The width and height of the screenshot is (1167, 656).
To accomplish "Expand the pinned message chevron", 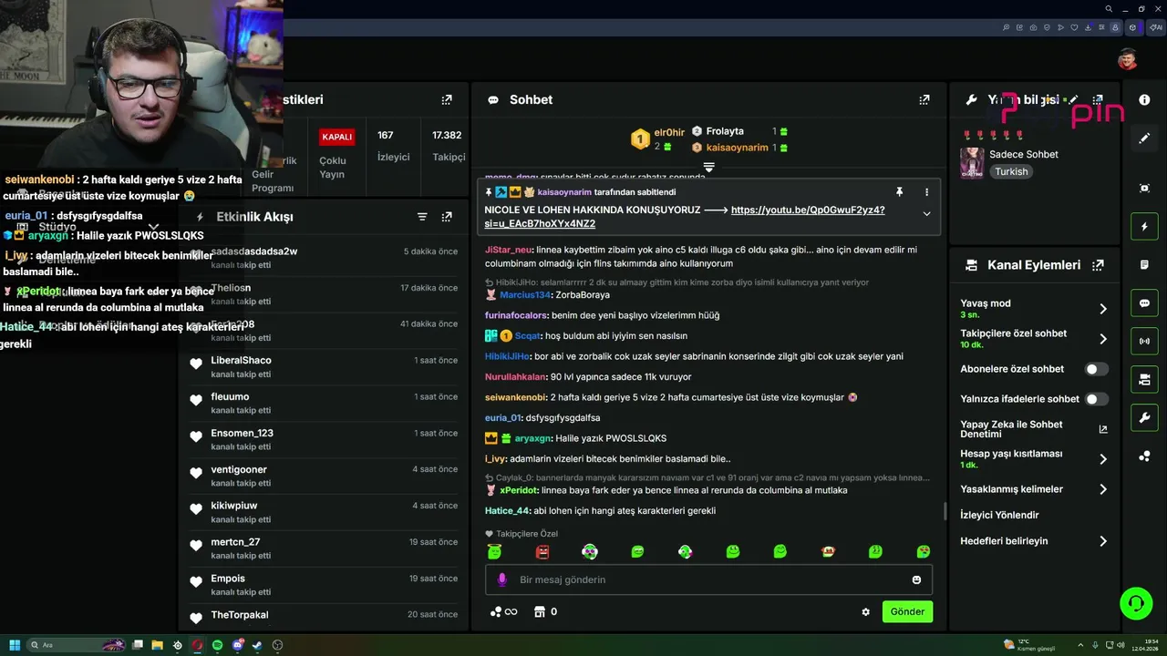I will tap(926, 214).
